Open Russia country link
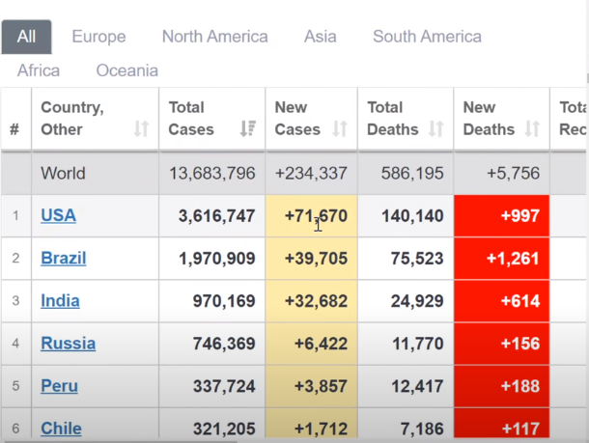 [68, 344]
